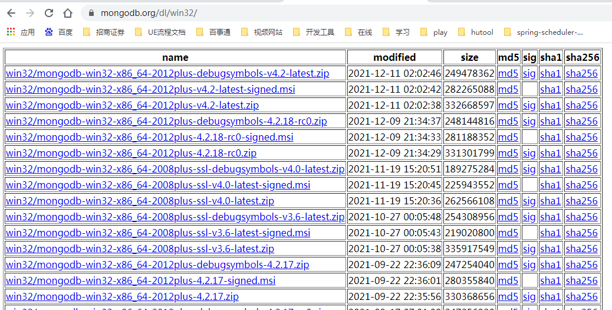Open md5 link for ssl-v4.0-latest-signed.msi
Image resolution: width=612 pixels, height=310 pixels.
pyautogui.click(x=508, y=185)
